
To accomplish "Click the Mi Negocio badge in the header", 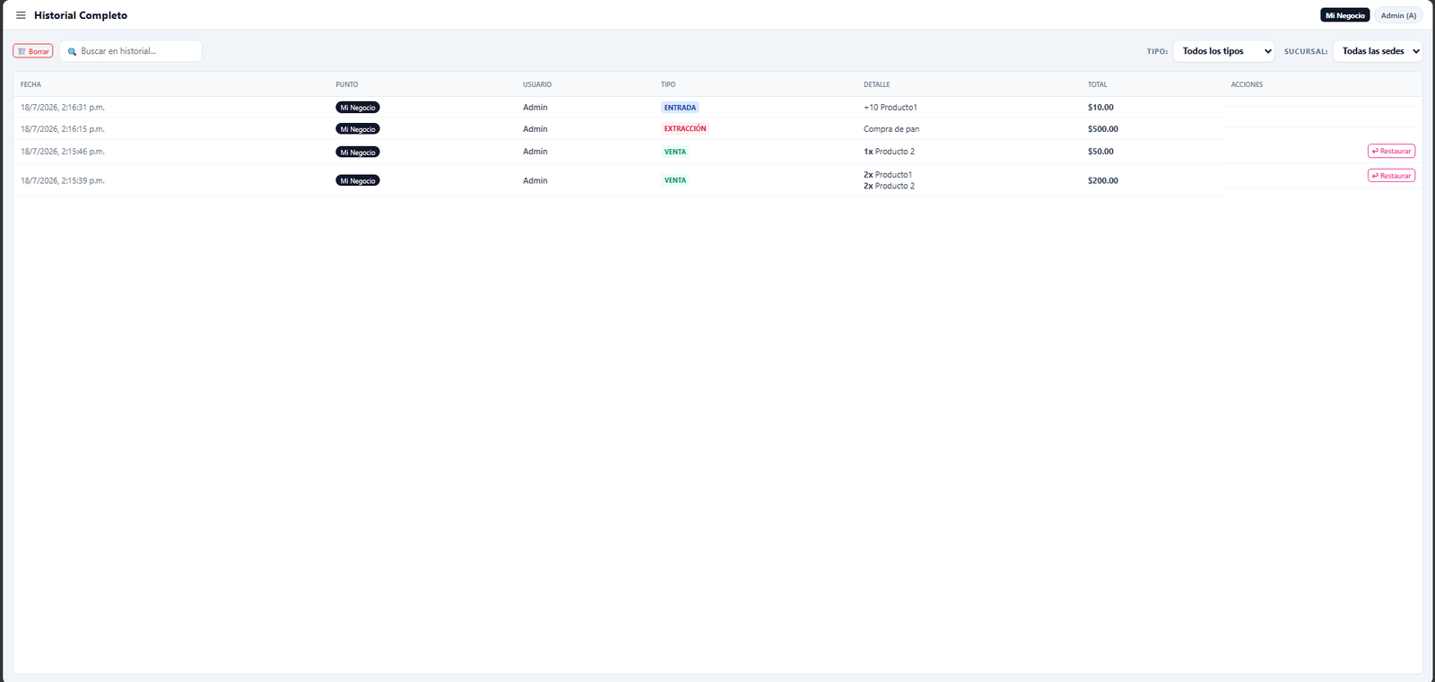I will [1345, 15].
